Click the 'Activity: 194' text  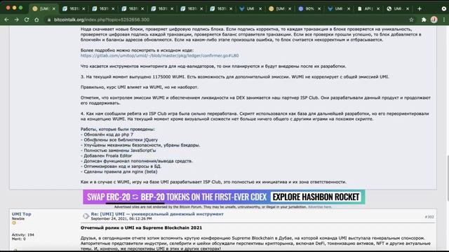23,235
